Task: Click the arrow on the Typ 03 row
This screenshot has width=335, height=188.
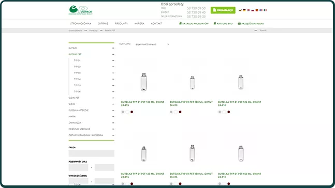Action: [113, 73]
